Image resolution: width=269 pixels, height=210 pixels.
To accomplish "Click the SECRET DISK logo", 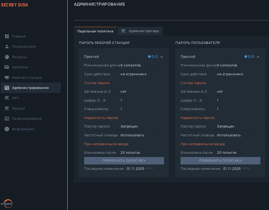I will 14,5.
